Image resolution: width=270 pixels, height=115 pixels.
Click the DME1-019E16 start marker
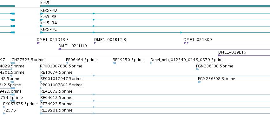click(220, 55)
